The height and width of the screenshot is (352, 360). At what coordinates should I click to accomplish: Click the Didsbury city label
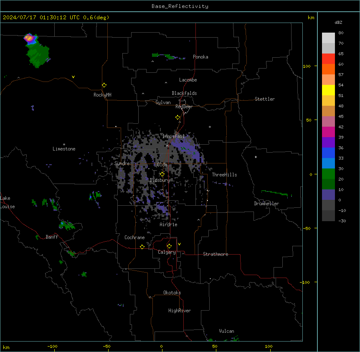pos(160,180)
